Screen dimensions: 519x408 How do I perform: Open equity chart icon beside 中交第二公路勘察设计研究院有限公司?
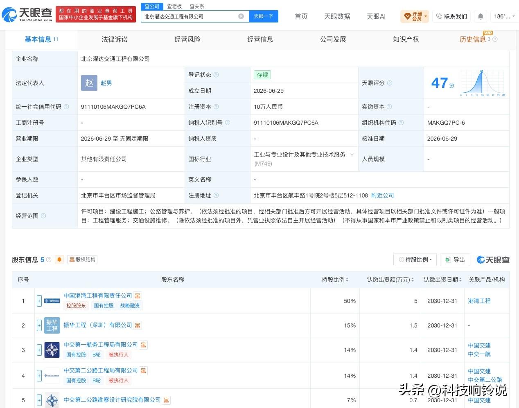pos(166,400)
